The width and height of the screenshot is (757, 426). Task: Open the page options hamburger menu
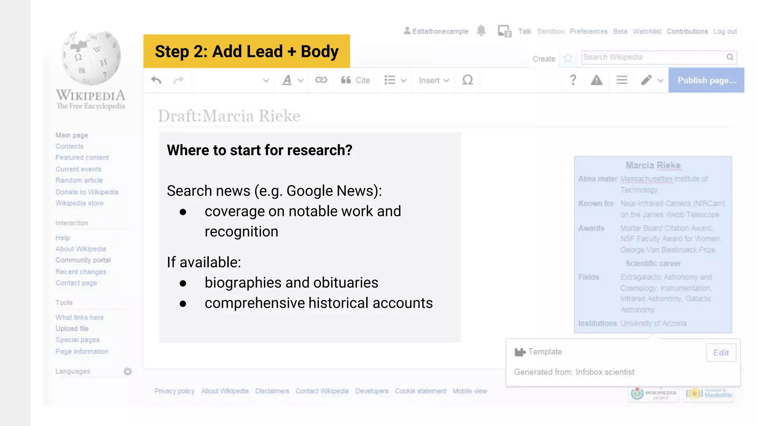click(622, 80)
